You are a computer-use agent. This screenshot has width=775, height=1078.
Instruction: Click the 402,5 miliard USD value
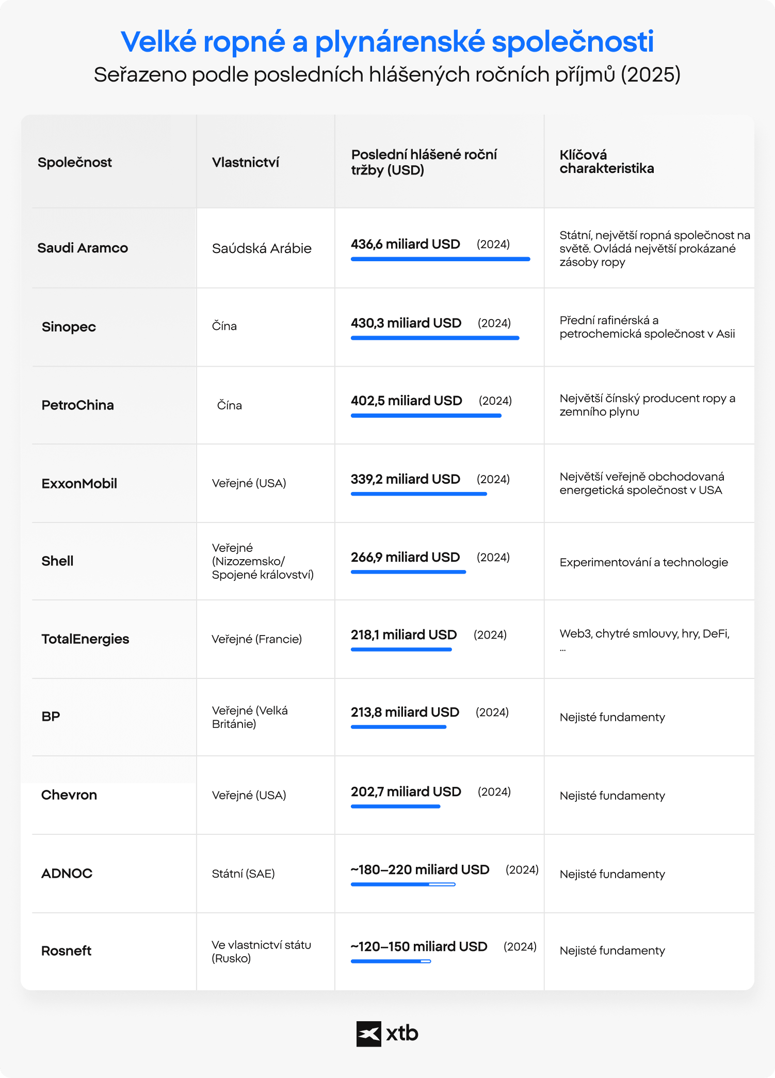tap(407, 401)
